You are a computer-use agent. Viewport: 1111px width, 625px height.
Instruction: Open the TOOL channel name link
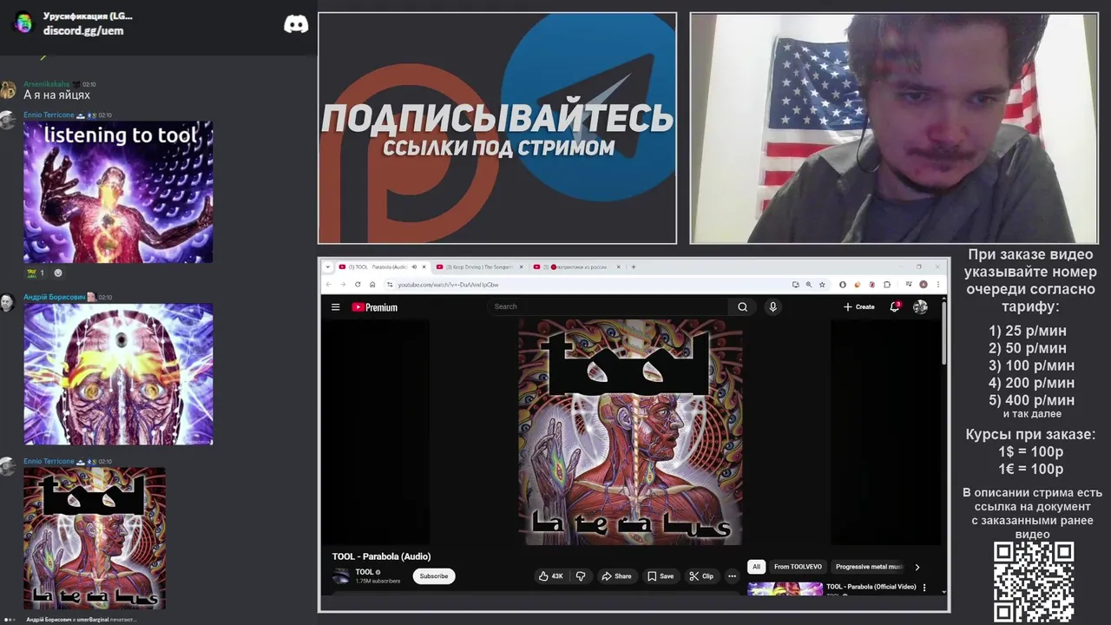[x=364, y=572]
